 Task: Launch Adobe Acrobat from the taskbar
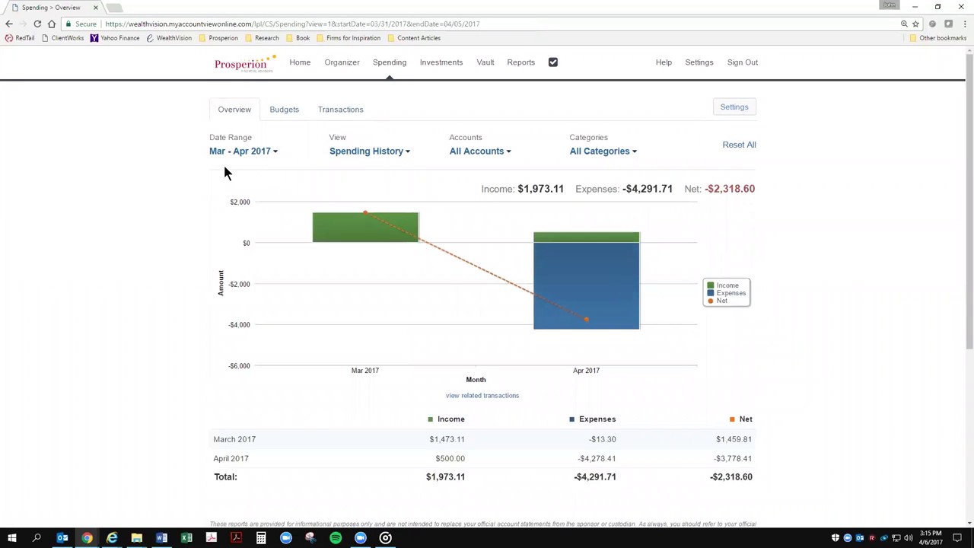[236, 538]
